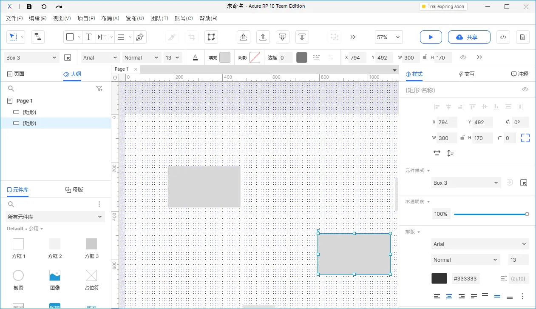
Task: Open the Normal font weight dropdown in toolbar
Action: pos(142,57)
